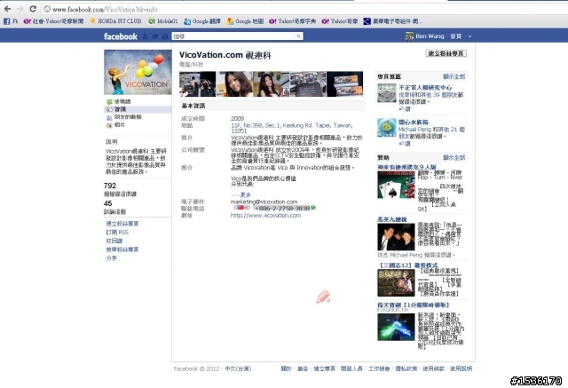The height and width of the screenshot is (388, 568).
Task: Show all sponsored ads
Action: pos(454,157)
